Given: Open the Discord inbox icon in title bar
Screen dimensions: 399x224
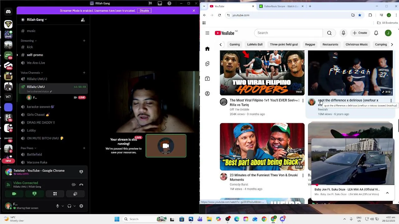Looking at the screenshot, I should pos(160,3).
